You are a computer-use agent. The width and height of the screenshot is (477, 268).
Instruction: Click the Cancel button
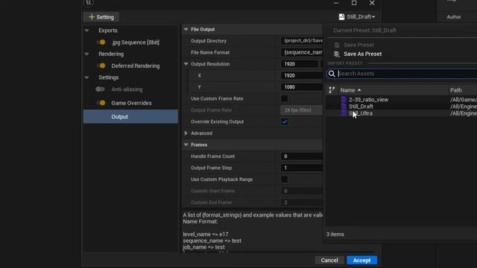329,260
